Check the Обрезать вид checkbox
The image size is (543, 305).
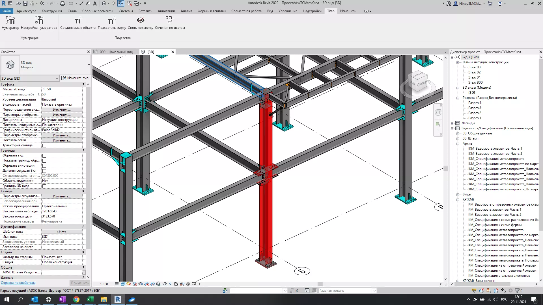coord(44,155)
